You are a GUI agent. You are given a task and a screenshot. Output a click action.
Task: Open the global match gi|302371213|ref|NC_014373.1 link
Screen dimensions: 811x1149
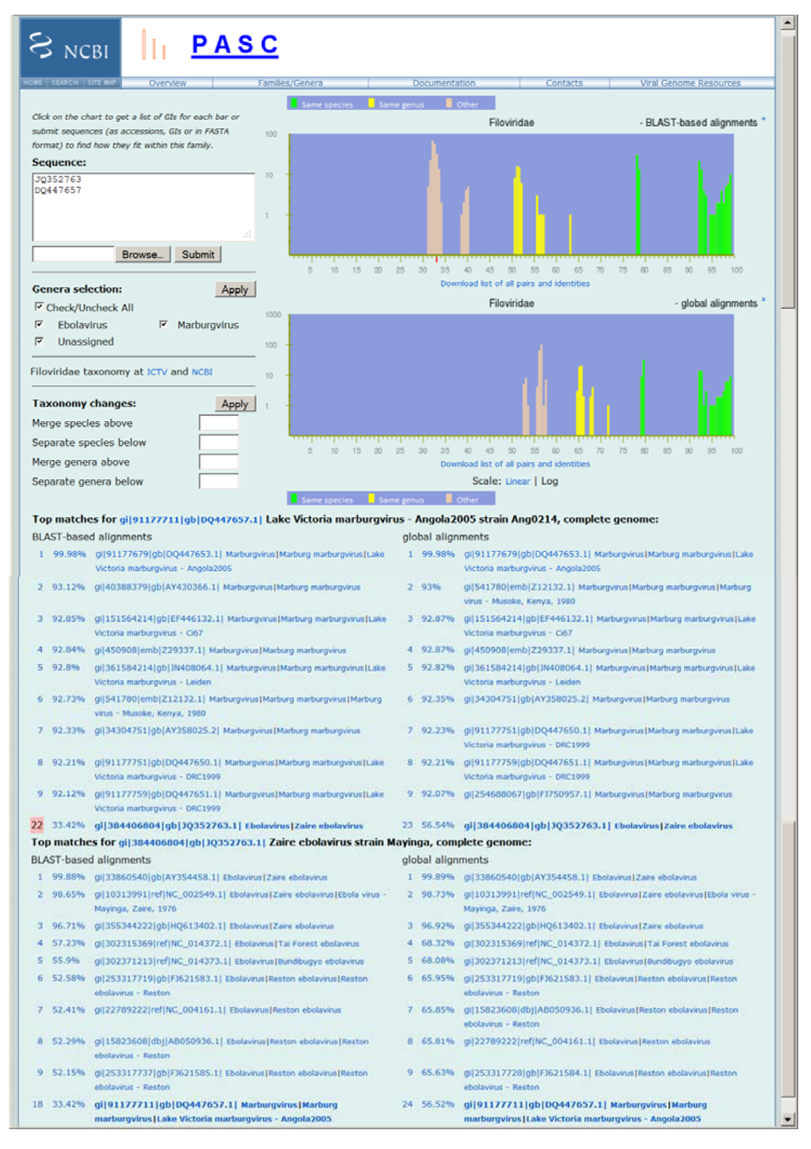(532, 961)
